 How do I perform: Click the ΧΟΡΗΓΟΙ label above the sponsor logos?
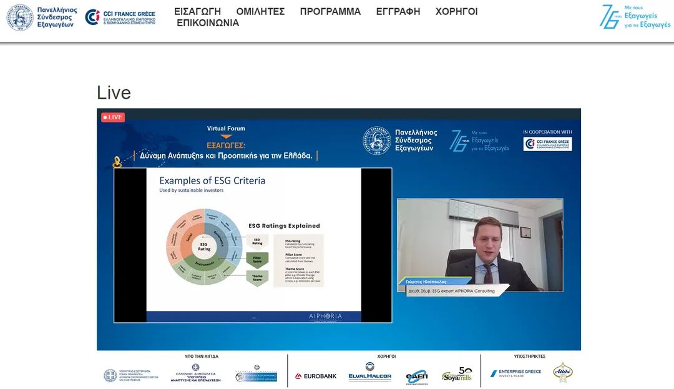[386, 357]
